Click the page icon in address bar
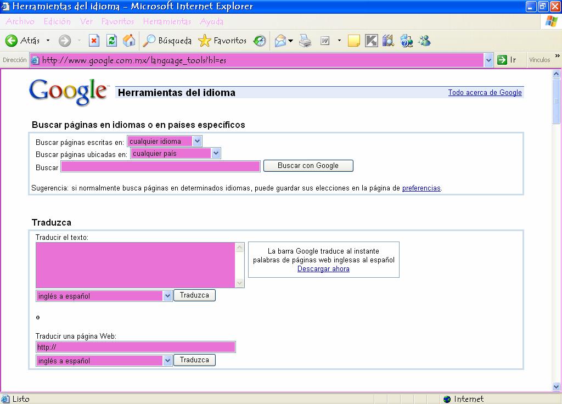Image resolution: width=562 pixels, height=404 pixels. click(35, 60)
